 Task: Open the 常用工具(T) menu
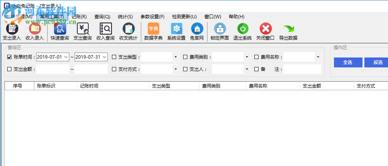point(52,17)
